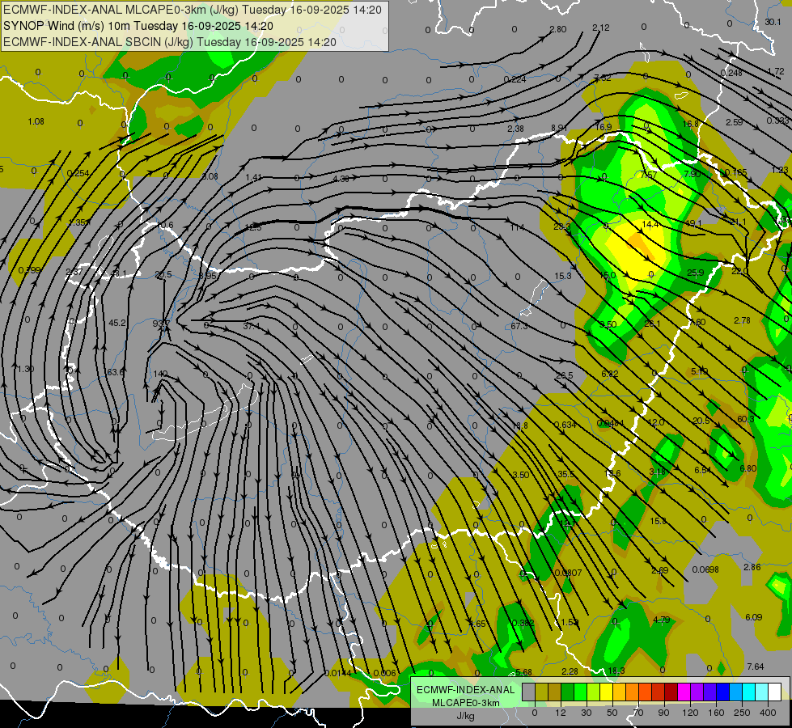Viewport: 792px width, 728px height.
Task: Click the legend tick label '120'
Action: [x=690, y=713]
